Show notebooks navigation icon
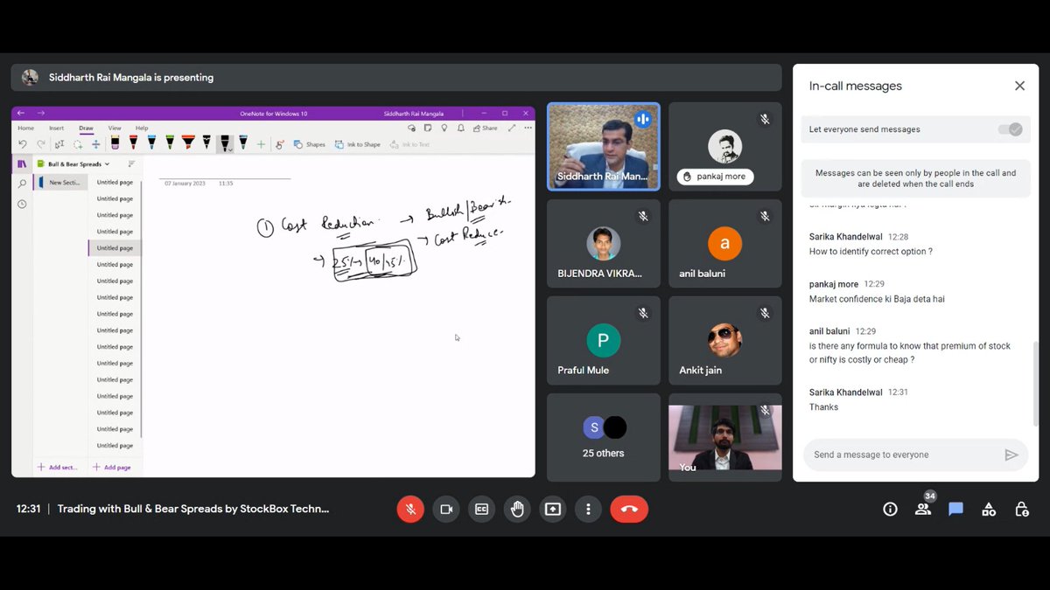Image resolution: width=1050 pixels, height=590 pixels. [22, 163]
